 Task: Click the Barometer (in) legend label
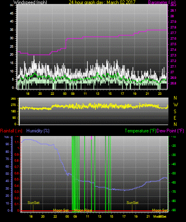(x=162, y=2)
